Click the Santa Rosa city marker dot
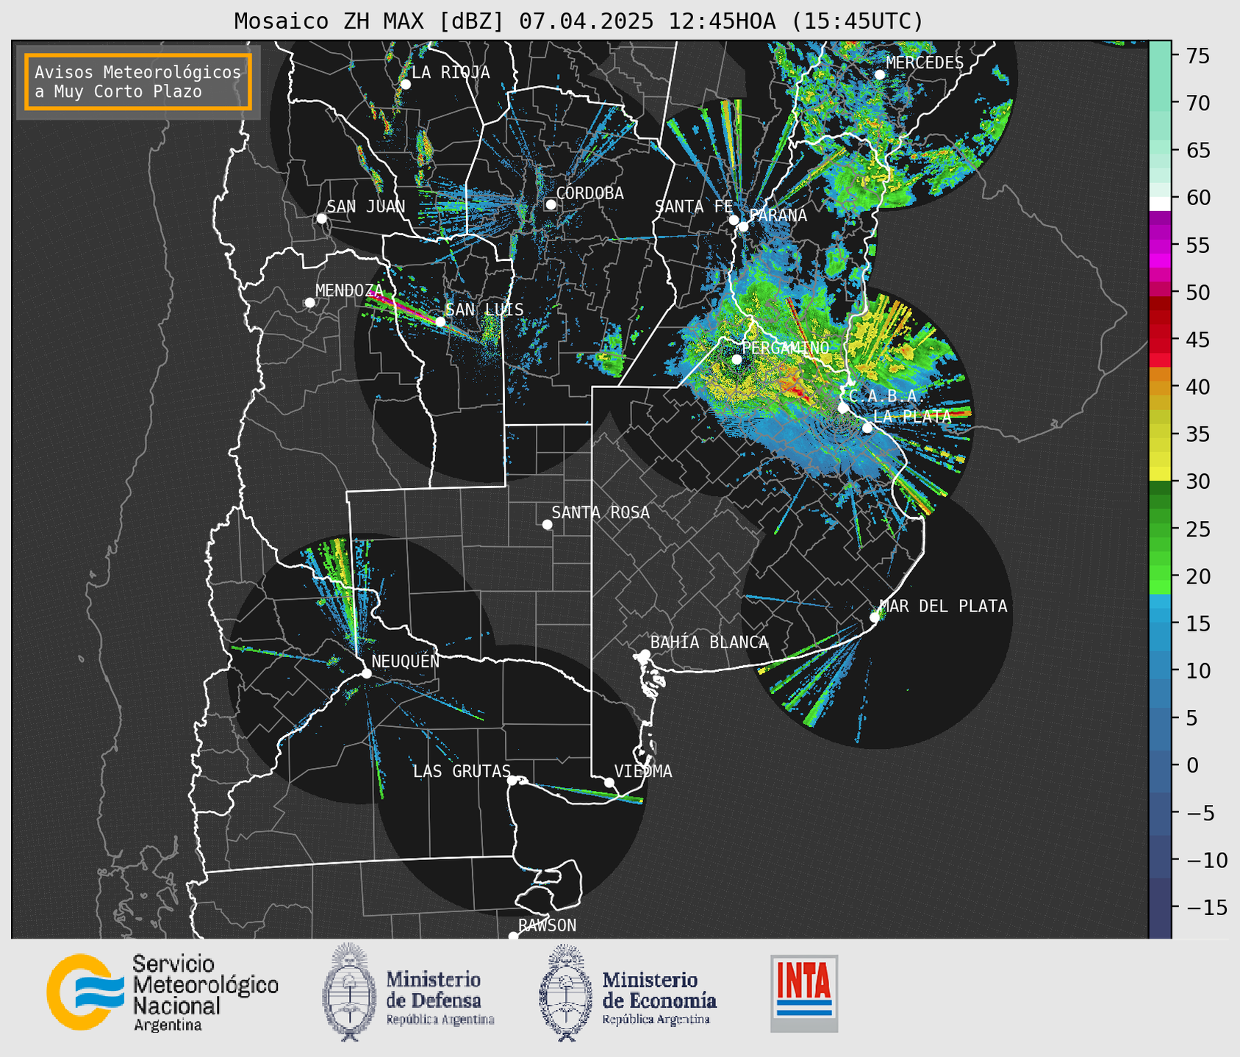Screen dimensions: 1240x1057 (x=547, y=524)
